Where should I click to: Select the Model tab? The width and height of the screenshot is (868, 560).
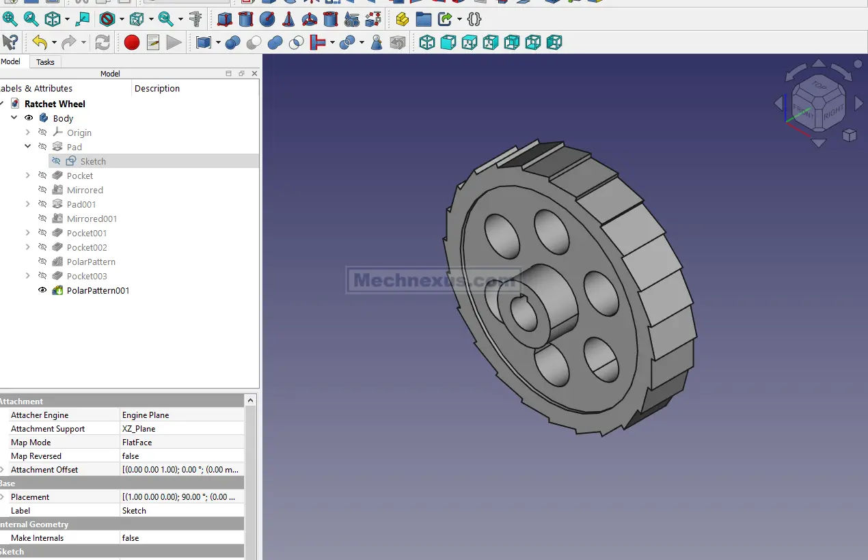tap(10, 61)
